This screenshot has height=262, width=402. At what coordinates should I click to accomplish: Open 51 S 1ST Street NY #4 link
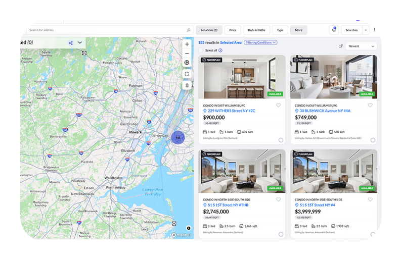(x=317, y=205)
